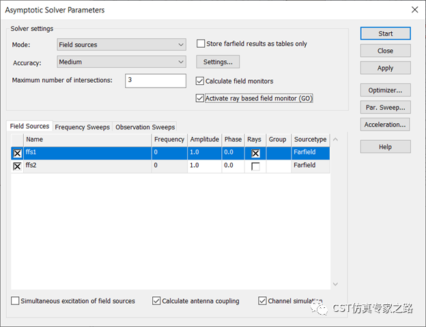
Task: Enable Store farfield results as tables only
Action: 201,44
